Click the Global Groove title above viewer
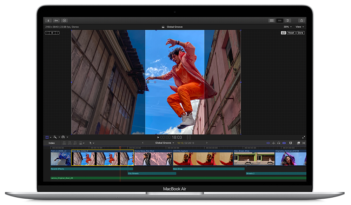The image size is (351, 205). tap(174, 27)
